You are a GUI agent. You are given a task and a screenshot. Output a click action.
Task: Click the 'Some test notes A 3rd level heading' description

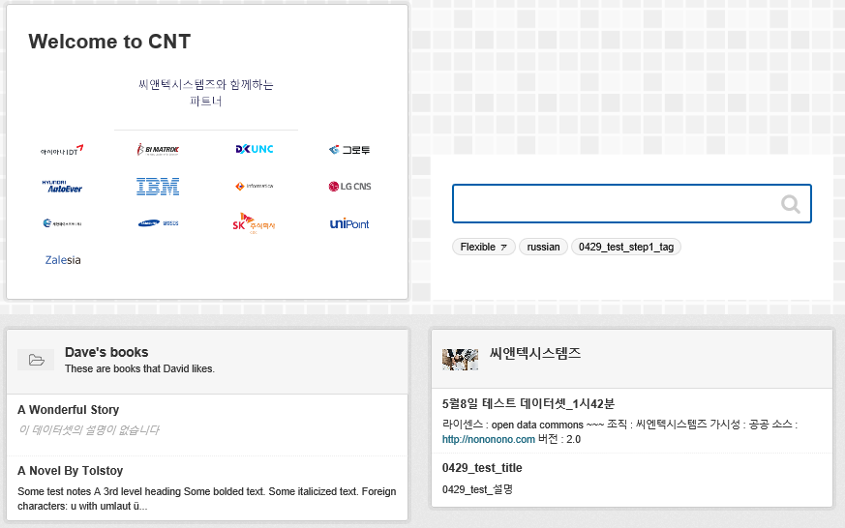click(x=207, y=498)
